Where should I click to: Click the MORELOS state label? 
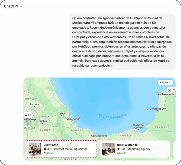pyautogui.click(x=30, y=128)
